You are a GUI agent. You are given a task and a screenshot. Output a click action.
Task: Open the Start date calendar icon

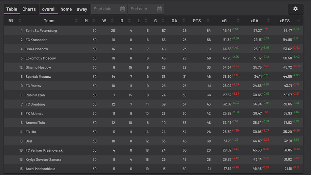click(x=123, y=9)
